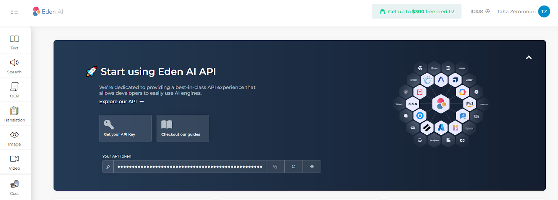
Task: Select Translation in the sidebar
Action: click(x=14, y=115)
